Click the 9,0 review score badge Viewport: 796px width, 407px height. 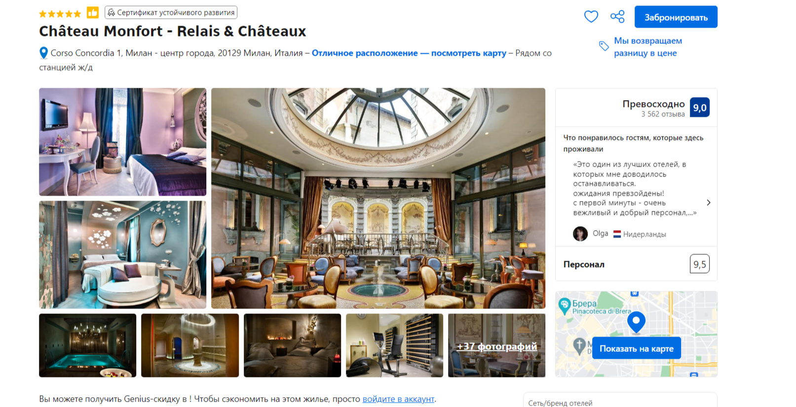[699, 107]
